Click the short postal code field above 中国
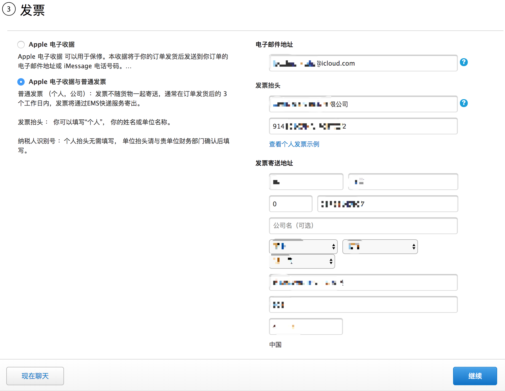 (306, 326)
